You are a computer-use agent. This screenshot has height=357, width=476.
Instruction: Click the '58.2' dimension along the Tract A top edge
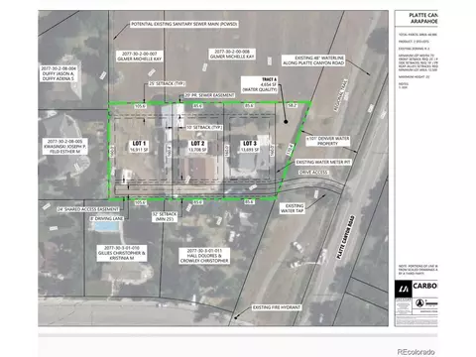click(293, 105)
